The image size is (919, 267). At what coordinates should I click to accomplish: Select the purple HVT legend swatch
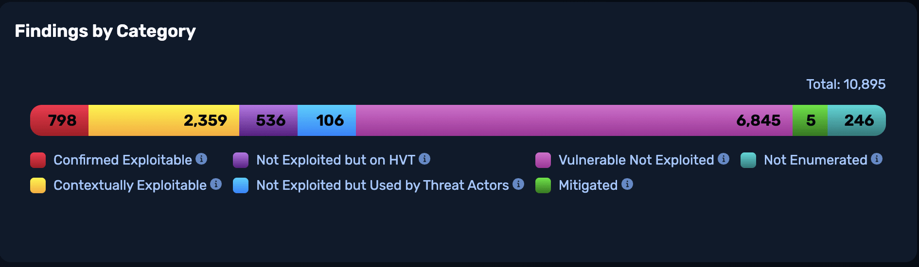241,160
